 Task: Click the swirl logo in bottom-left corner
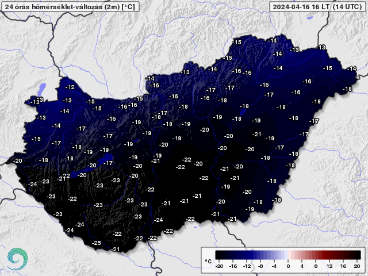16,258
